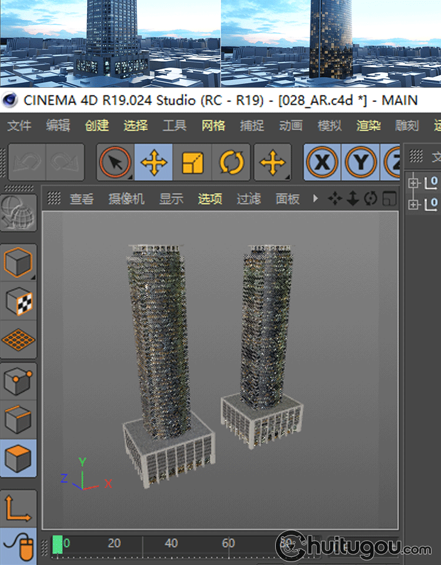Open the 渲染 (Render) menu
Image resolution: width=441 pixels, height=565 pixels.
368,125
